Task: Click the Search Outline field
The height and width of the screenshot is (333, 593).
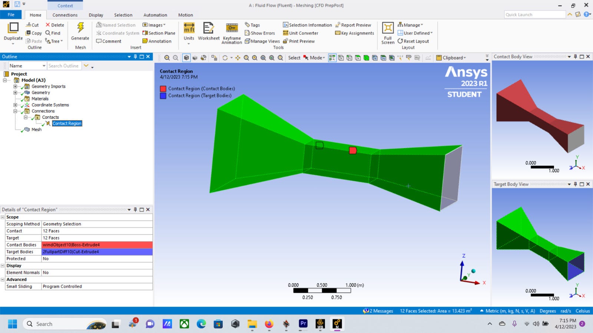Action: click(x=64, y=66)
